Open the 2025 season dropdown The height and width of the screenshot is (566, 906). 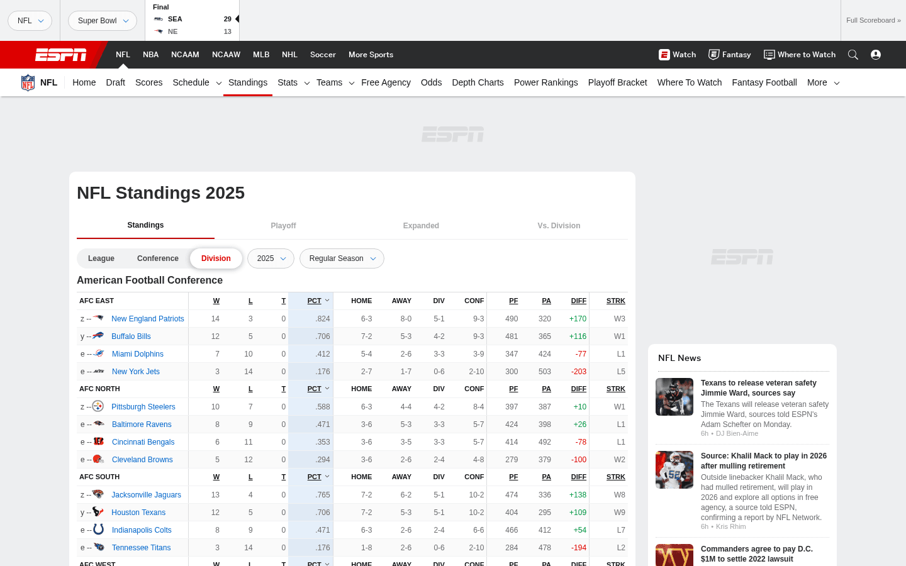271,258
